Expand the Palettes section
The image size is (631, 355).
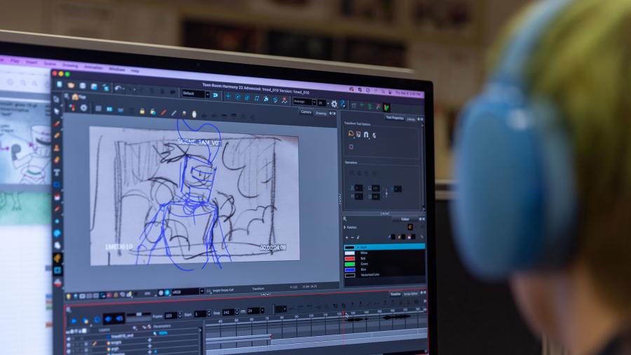[x=346, y=227]
